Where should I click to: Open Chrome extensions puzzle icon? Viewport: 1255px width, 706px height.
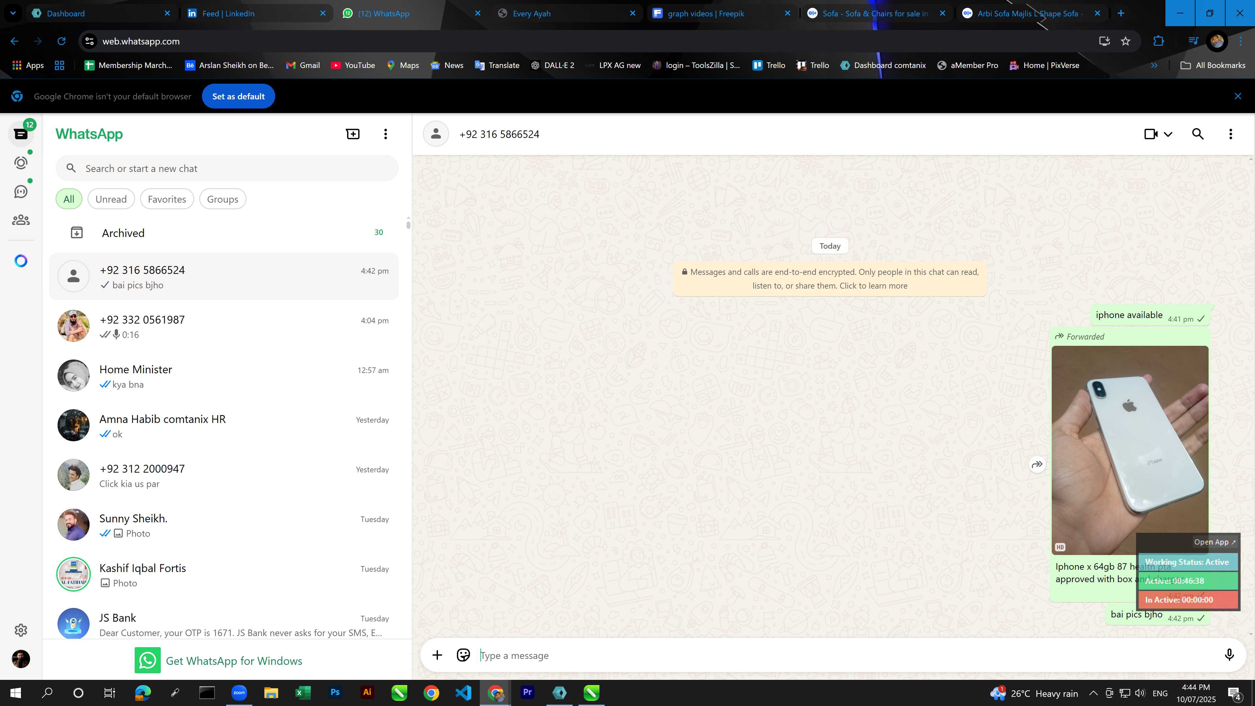click(1159, 42)
